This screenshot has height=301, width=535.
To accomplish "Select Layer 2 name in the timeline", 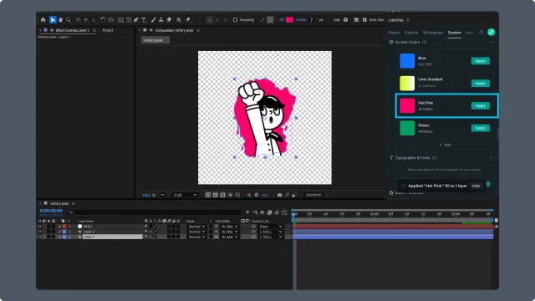I will tap(89, 232).
